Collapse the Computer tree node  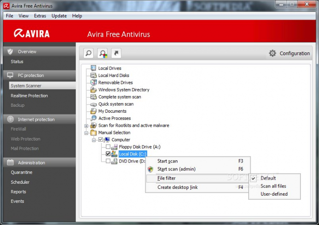(94, 140)
